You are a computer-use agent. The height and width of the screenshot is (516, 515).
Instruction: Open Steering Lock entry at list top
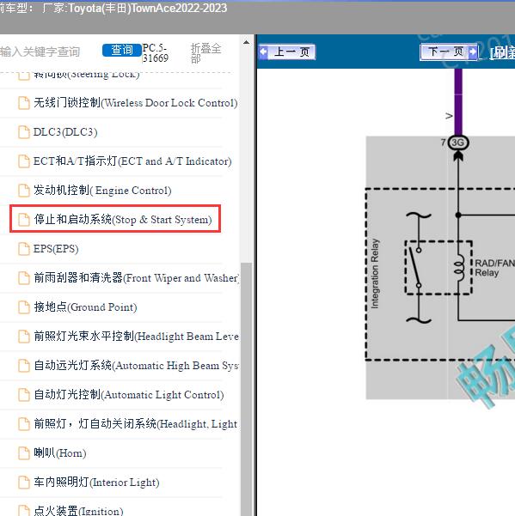point(87,75)
